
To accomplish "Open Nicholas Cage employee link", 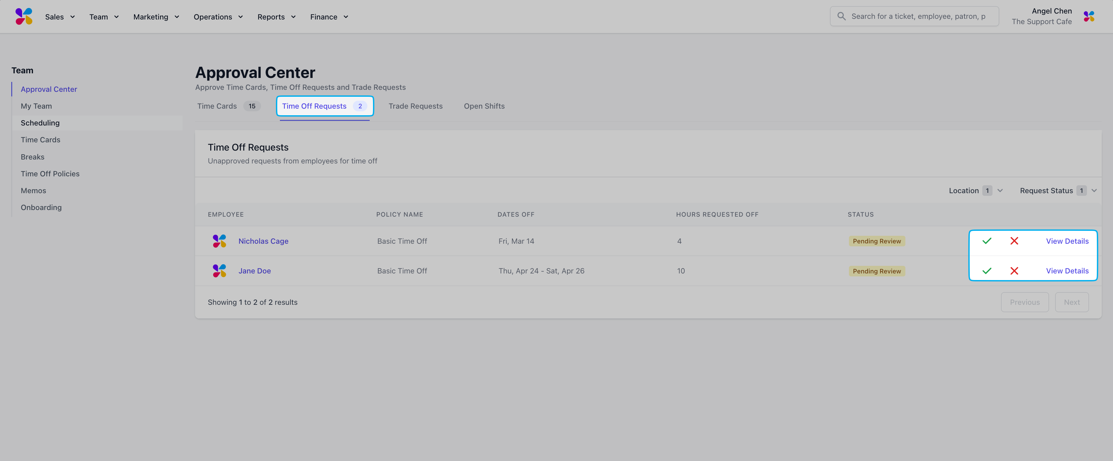I will pyautogui.click(x=263, y=241).
